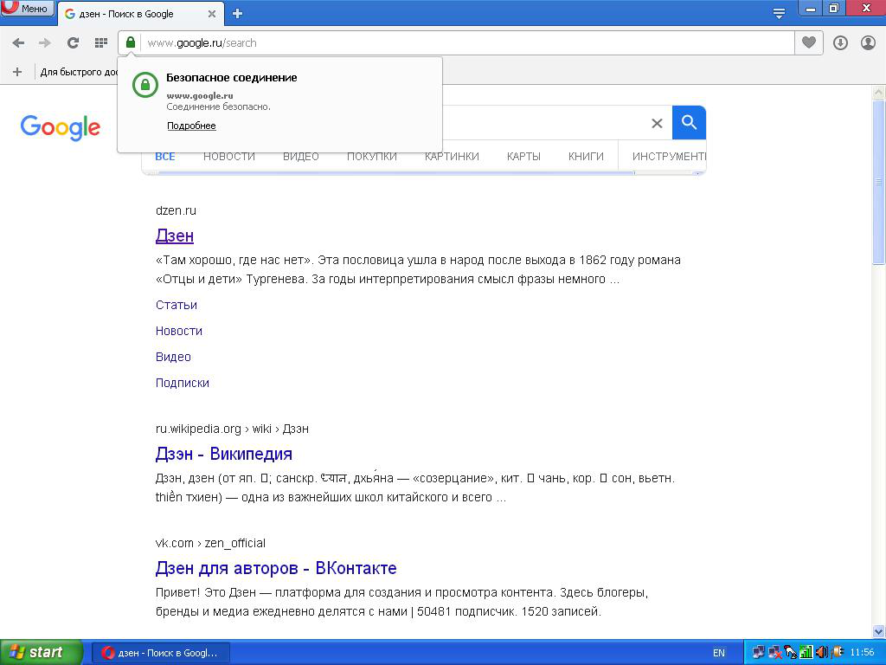
Task: Close the 'дзен - Поиск в Google' tab
Action: 212,14
